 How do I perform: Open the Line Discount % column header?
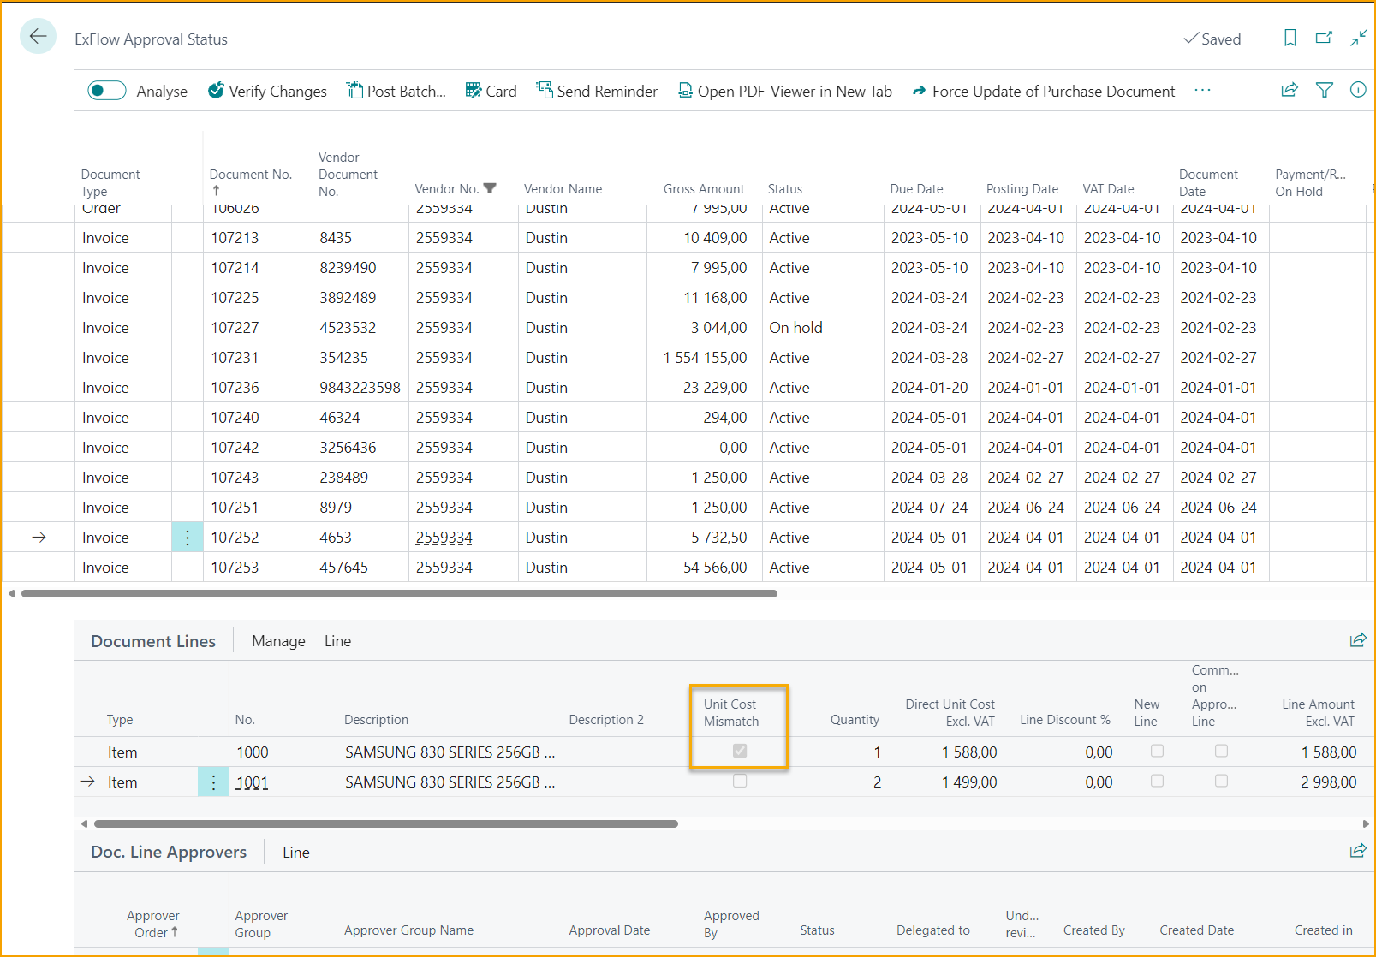pyautogui.click(x=1065, y=720)
